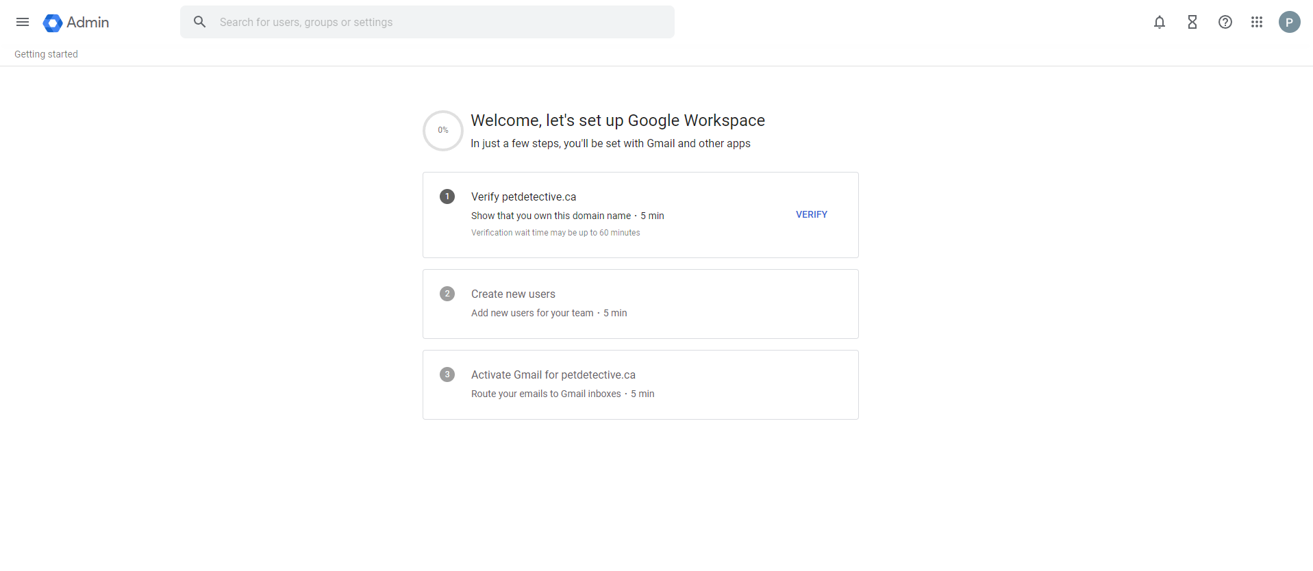Image resolution: width=1313 pixels, height=571 pixels.
Task: Open the main hamburger menu
Action: click(x=23, y=22)
